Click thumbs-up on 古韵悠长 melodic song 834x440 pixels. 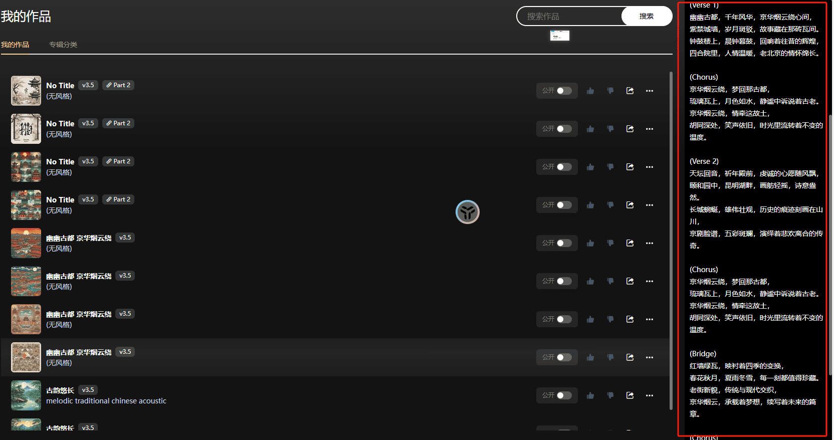pyautogui.click(x=590, y=395)
